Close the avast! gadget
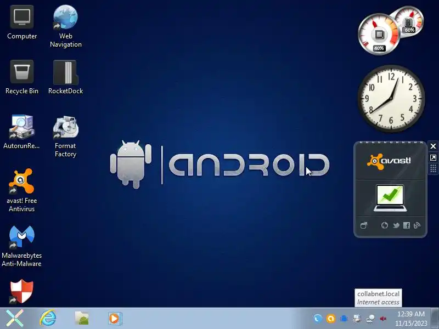Viewport: 439px width, 329px height. click(x=433, y=146)
